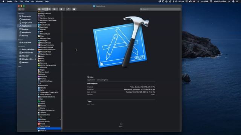241x135 pixels.
Task: Select Magnet app
Action: [43, 29]
